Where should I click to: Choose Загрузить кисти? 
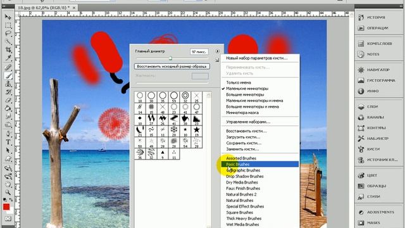point(260,137)
